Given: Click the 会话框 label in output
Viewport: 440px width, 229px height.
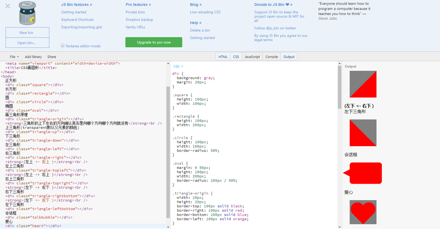Looking at the screenshot, I should pyautogui.click(x=351, y=155).
